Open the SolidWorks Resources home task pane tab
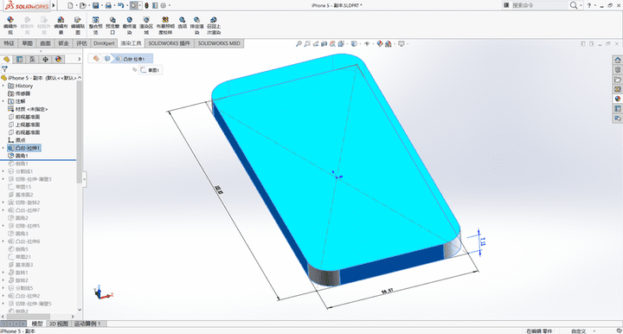Viewport: 623px width, 334px height. point(618,60)
